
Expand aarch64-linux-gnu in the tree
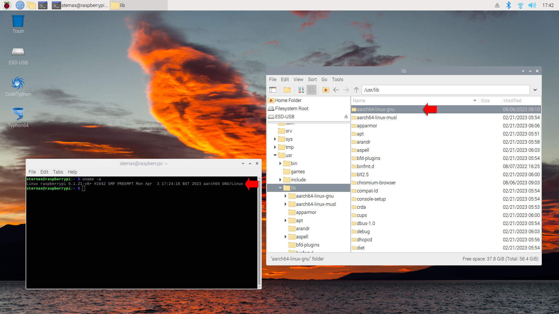pyautogui.click(x=285, y=196)
